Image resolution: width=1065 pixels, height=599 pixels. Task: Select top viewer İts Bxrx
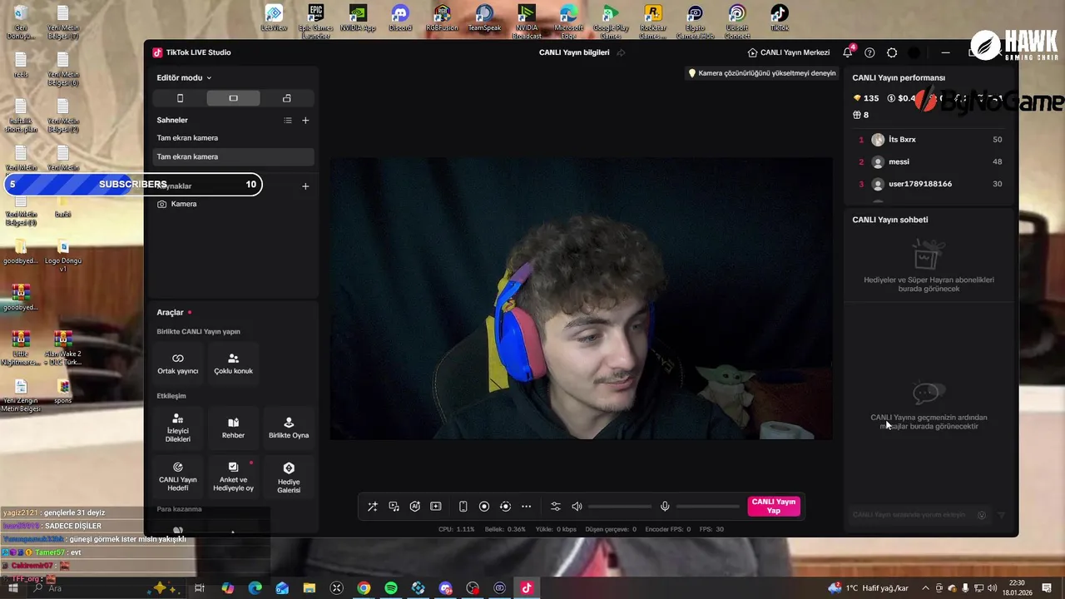[930, 140]
